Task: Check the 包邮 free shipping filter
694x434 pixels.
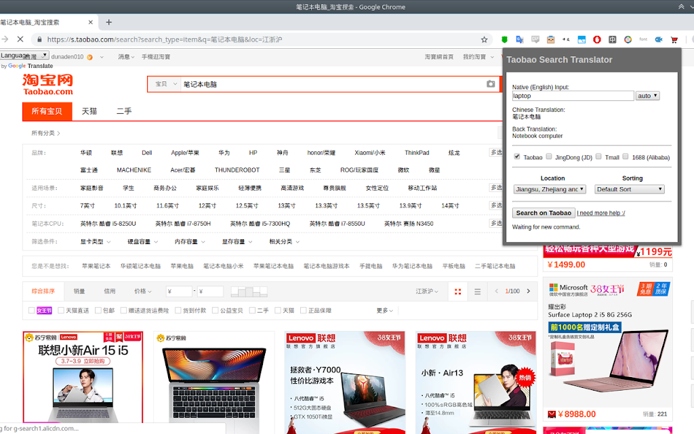Action: click(x=98, y=311)
